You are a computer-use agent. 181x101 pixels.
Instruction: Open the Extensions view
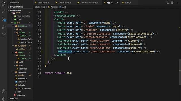4,35
